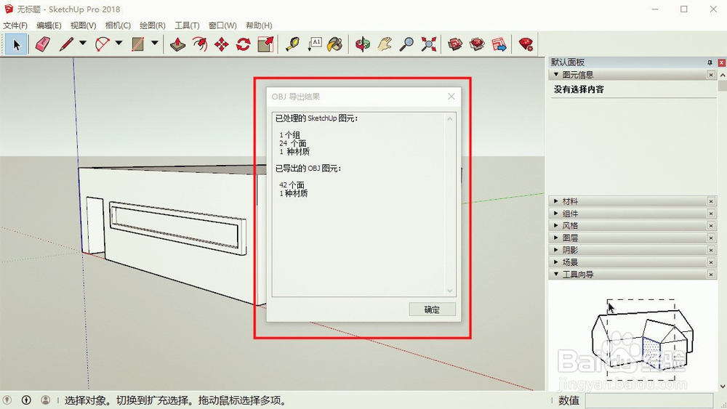Toggle the 默认面板 auto-hide pin
This screenshot has height=409, width=727.
(x=710, y=62)
